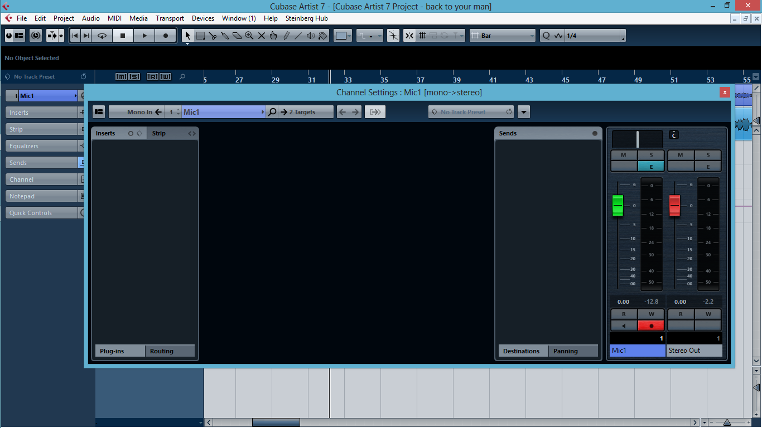Click the Stop transport button

(x=123, y=36)
